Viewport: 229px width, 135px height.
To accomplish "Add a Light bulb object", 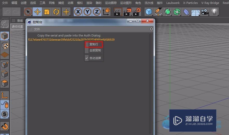I will click(x=214, y=12).
